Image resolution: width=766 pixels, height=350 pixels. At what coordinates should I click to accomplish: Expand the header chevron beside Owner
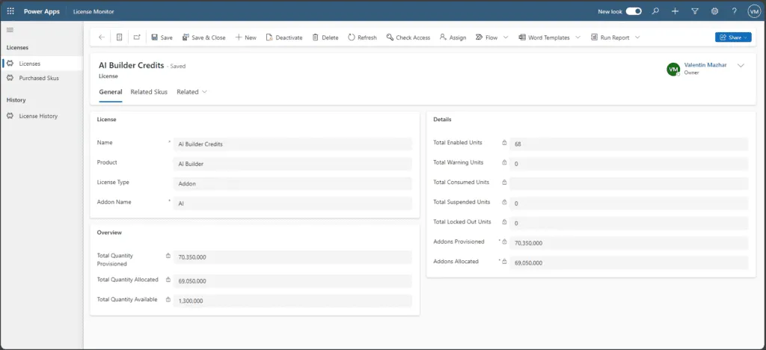point(741,66)
